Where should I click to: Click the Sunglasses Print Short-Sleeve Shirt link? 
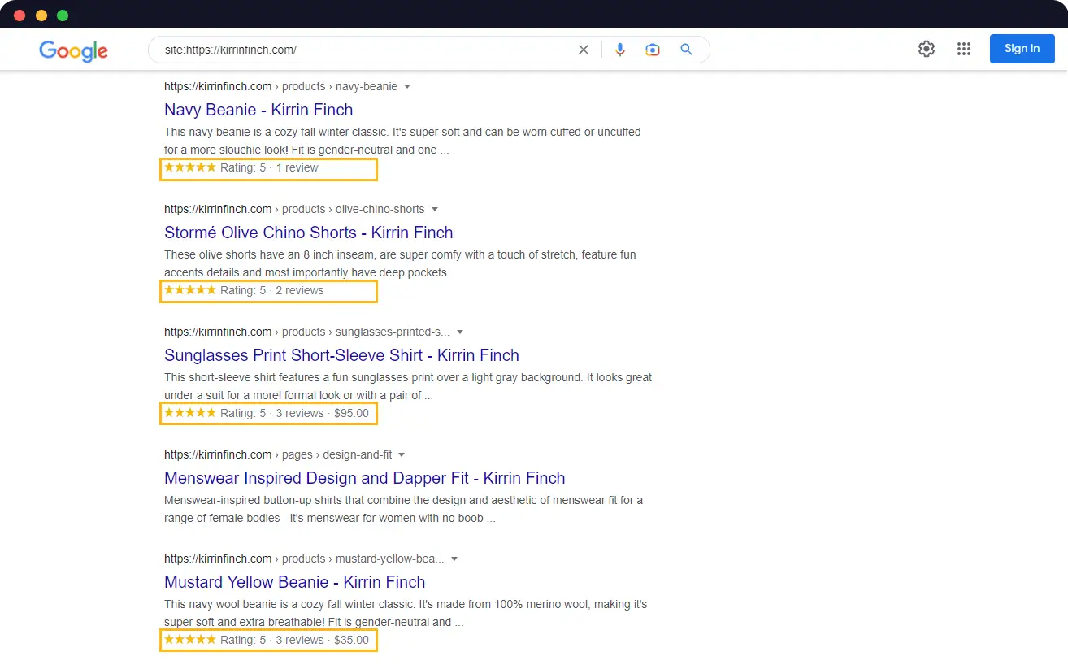click(x=341, y=355)
